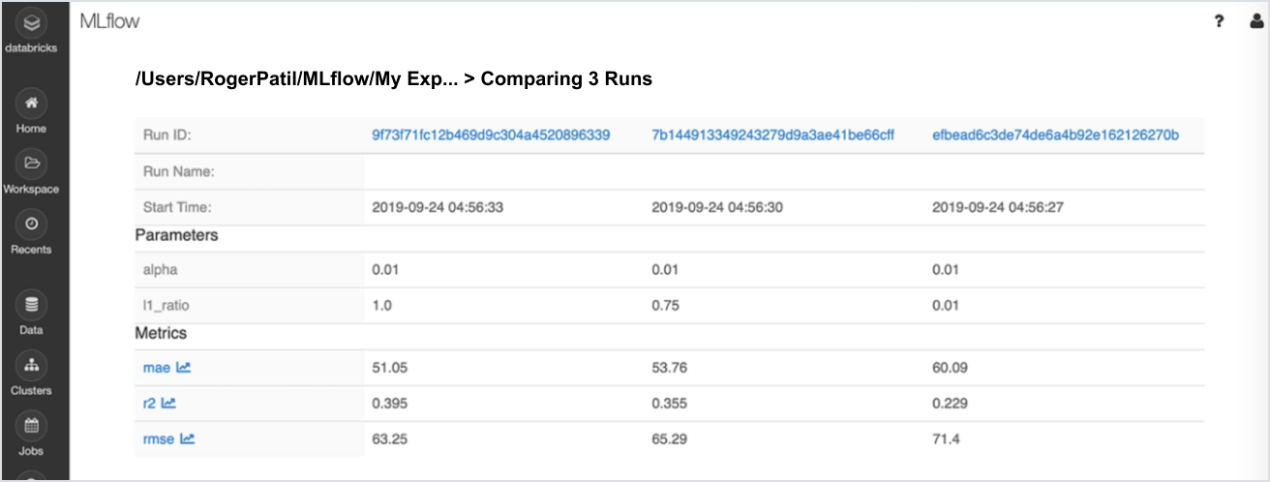Open the Data sidebar icon
Image resolution: width=1270 pixels, height=482 pixels.
coord(31,305)
